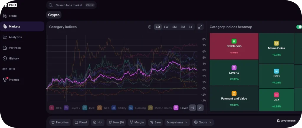Viewport: 302px width, 128px height.
Task: Click the search magnifier icon
Action: click(51, 5)
